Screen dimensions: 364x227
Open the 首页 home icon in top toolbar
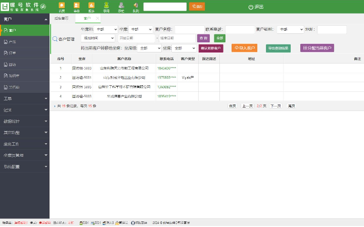pos(62,7)
